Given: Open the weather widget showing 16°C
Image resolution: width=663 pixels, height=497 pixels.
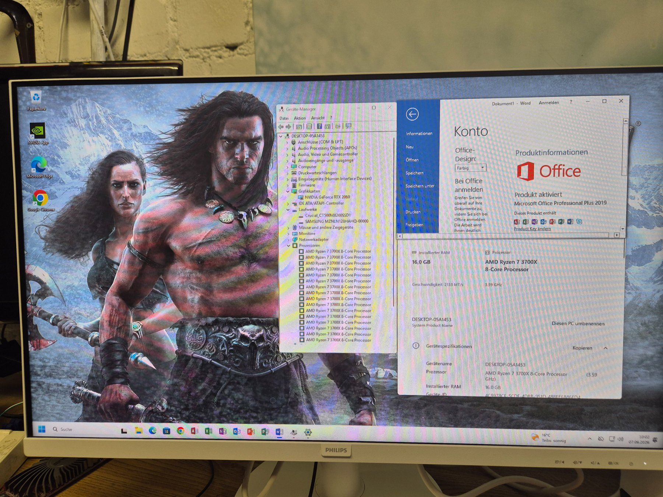Looking at the screenshot, I should (548, 437).
